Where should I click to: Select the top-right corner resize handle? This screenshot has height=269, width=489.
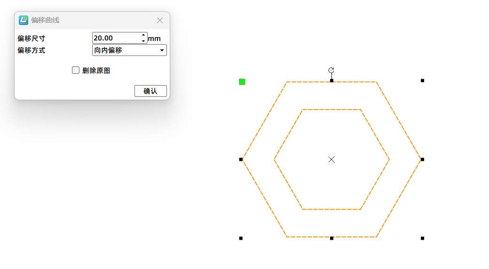422,81
